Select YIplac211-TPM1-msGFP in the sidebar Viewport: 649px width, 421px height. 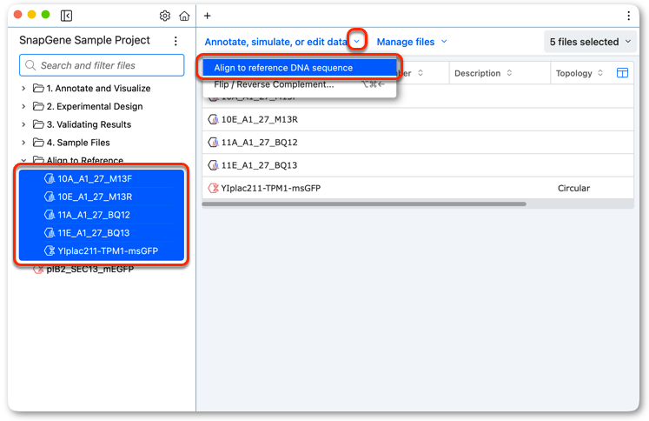click(102, 251)
